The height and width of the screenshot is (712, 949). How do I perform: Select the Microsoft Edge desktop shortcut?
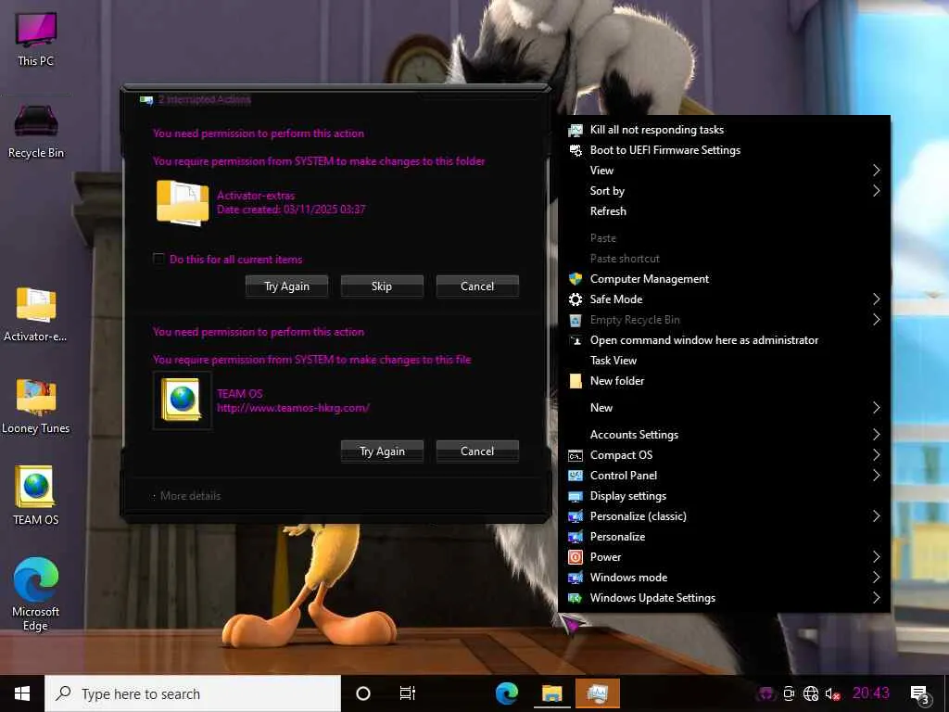click(36, 594)
